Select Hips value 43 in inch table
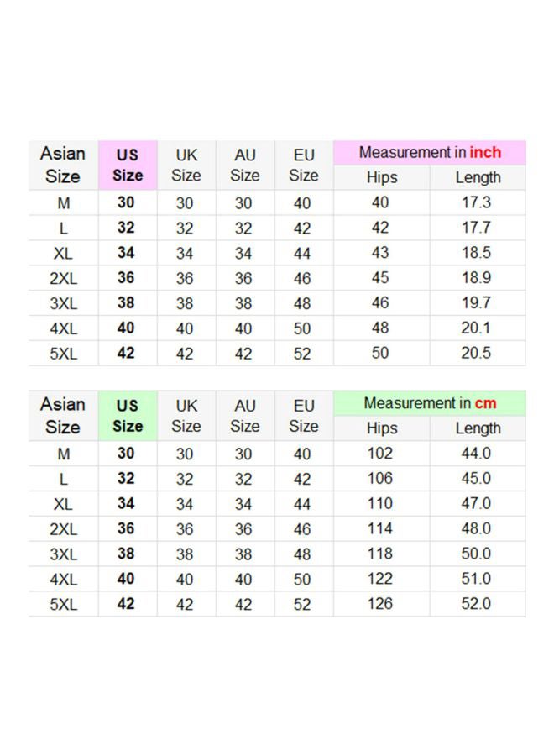The image size is (554, 756). pos(380,253)
